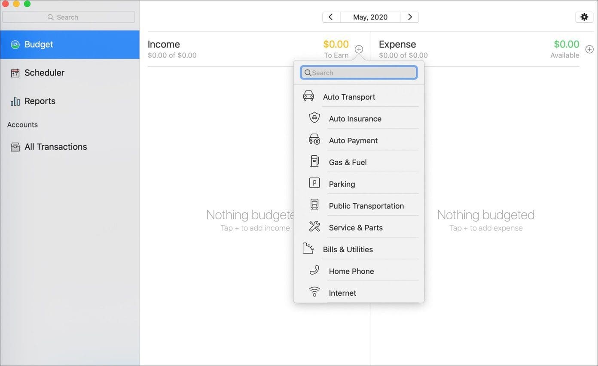
Task: Click the Internet wifi icon
Action: 314,292
